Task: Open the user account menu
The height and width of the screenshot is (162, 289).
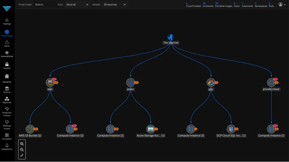Action: click(282, 4)
